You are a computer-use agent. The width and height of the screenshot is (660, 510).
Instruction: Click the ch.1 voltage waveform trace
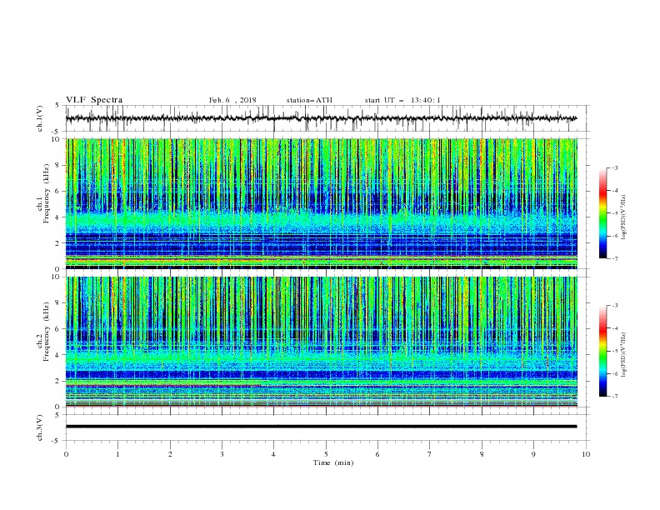pyautogui.click(x=321, y=118)
